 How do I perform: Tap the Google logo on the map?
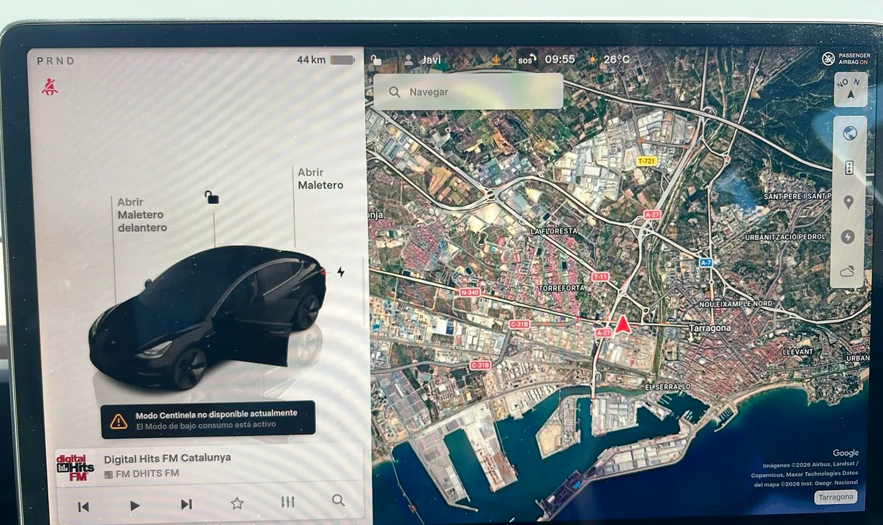[x=846, y=453]
